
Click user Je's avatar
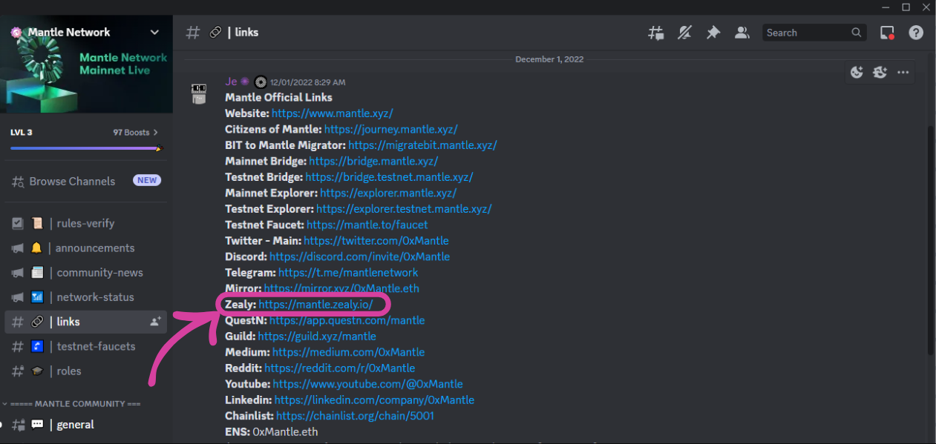coord(199,93)
